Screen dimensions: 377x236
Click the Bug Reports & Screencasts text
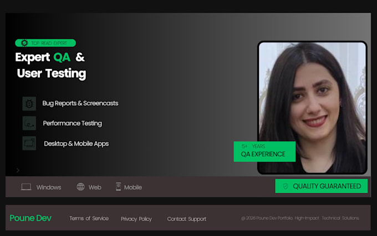[x=80, y=103]
